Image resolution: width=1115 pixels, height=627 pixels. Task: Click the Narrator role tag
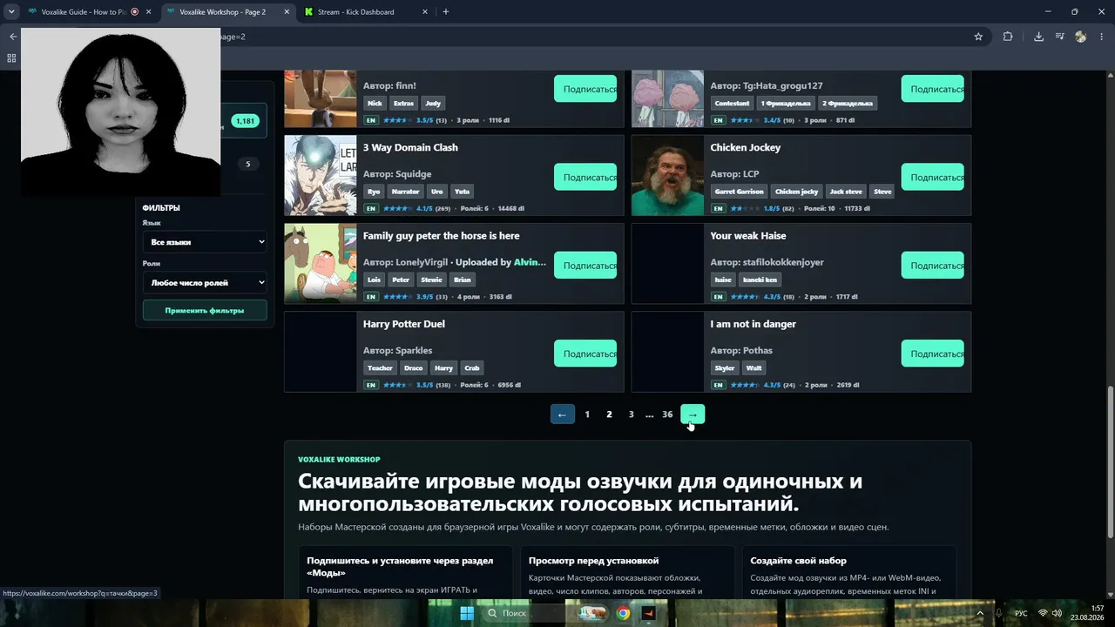(x=406, y=192)
